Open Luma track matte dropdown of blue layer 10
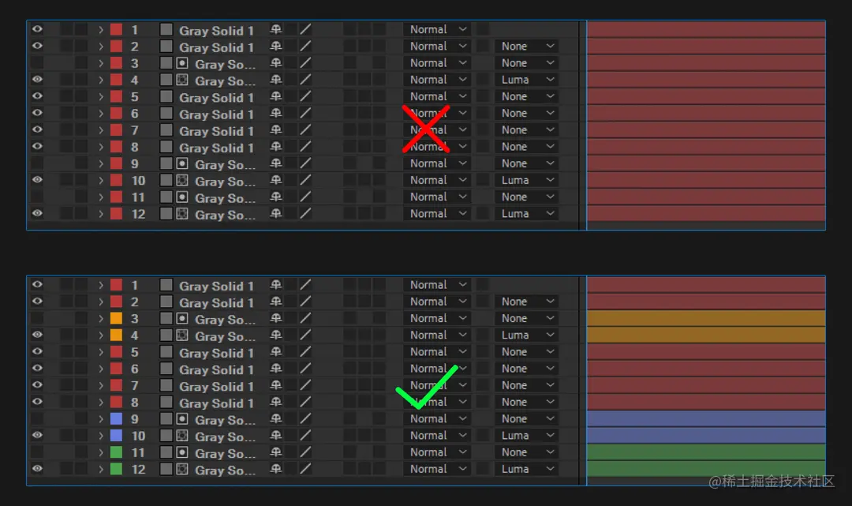This screenshot has height=506, width=852. (526, 435)
